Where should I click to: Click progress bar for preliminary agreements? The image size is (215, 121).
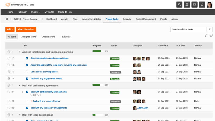coord(98,85)
